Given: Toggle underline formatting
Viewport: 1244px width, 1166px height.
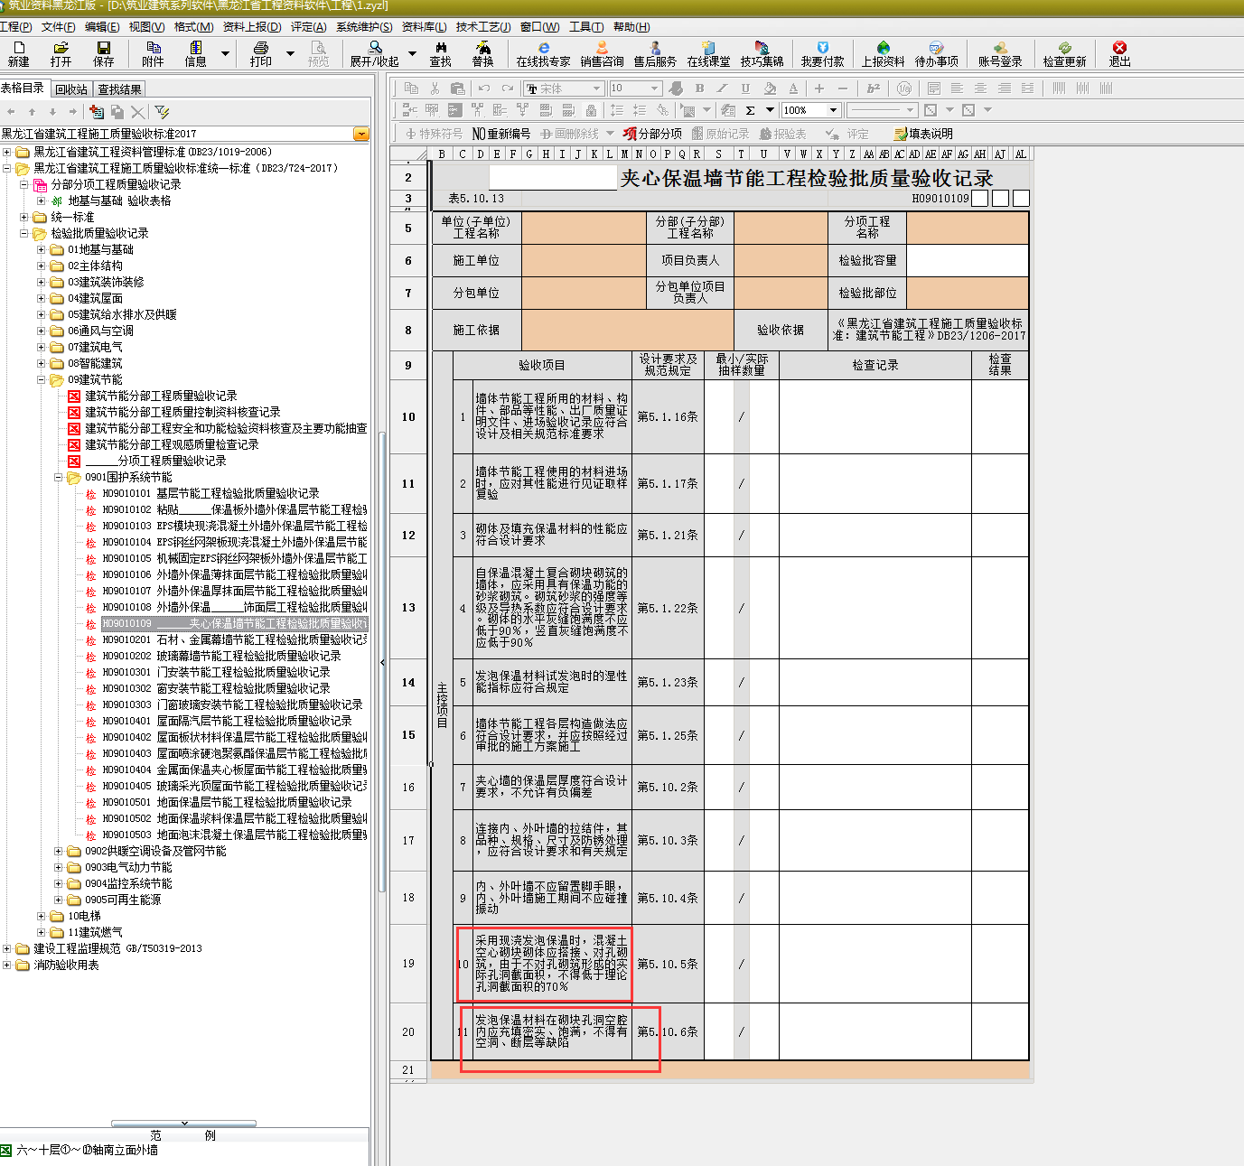Looking at the screenshot, I should coord(745,89).
